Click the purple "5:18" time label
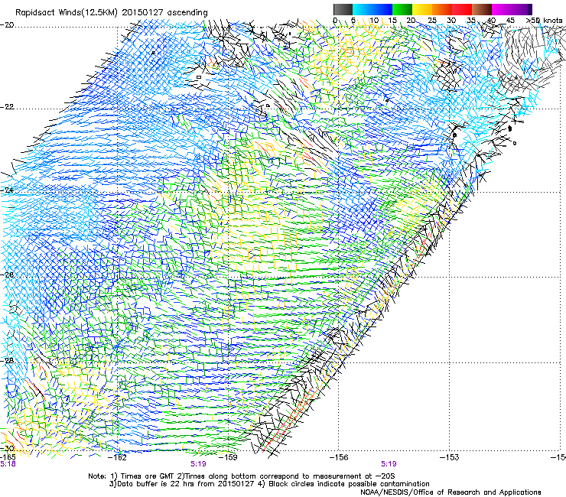Viewport: 566px width, 497px height. tap(8, 464)
